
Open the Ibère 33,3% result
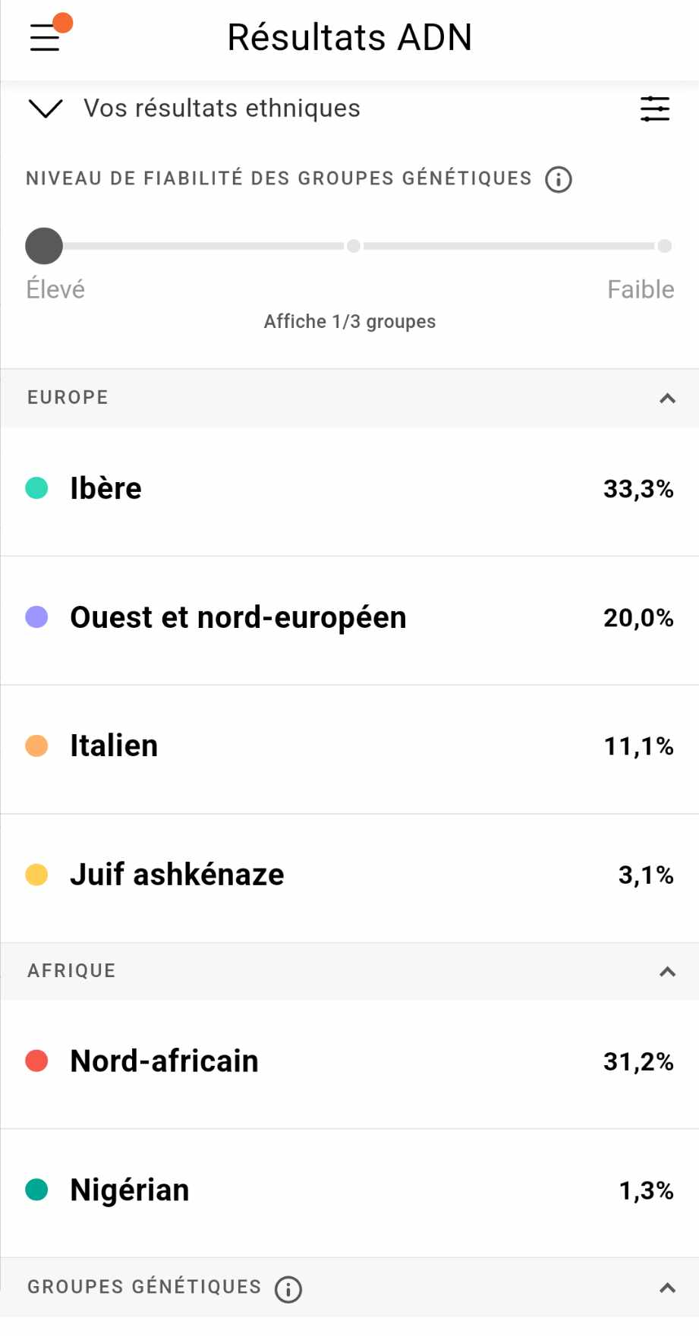point(349,489)
